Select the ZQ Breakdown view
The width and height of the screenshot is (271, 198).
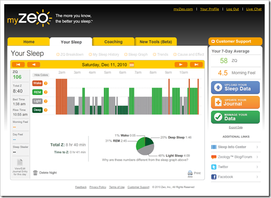tap(70, 54)
